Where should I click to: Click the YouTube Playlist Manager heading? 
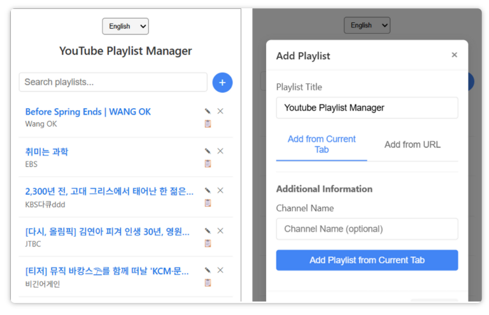(125, 51)
